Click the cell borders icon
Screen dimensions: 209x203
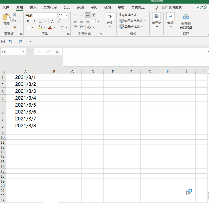click(x=28, y=27)
